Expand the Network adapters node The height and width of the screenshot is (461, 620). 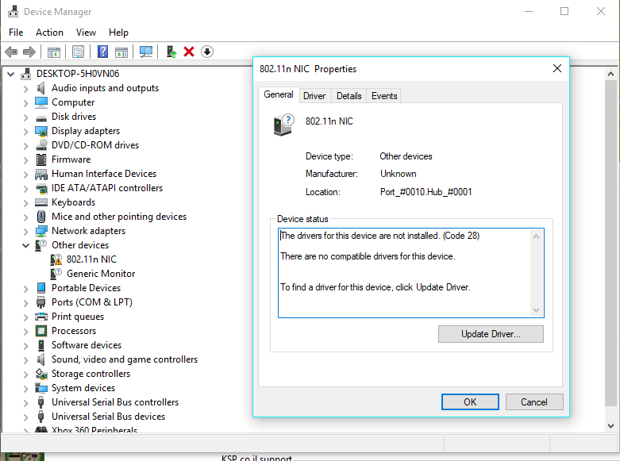tap(26, 231)
